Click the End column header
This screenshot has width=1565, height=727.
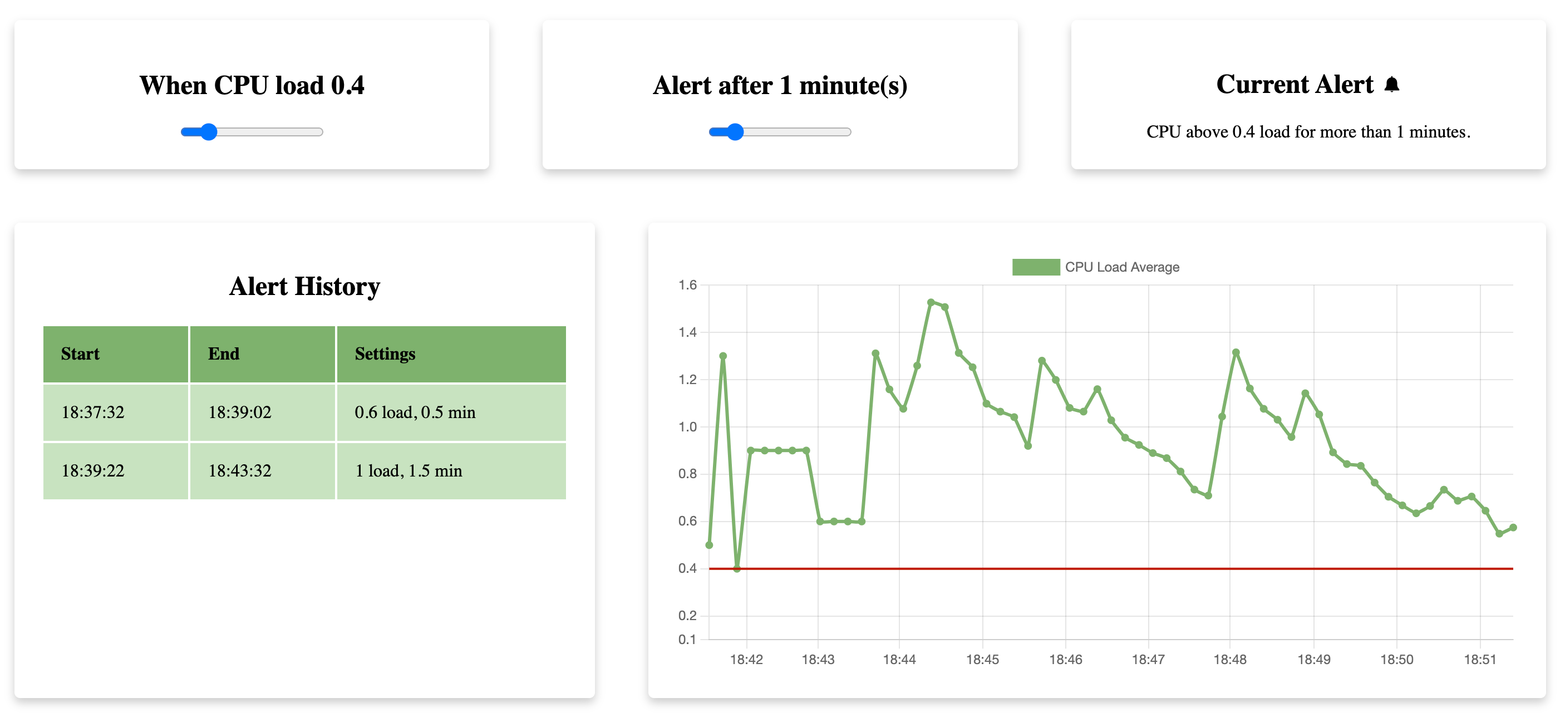[x=262, y=354]
